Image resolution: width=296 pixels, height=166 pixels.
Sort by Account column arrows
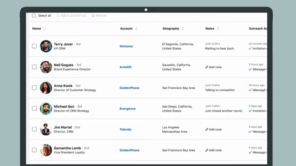(136, 29)
